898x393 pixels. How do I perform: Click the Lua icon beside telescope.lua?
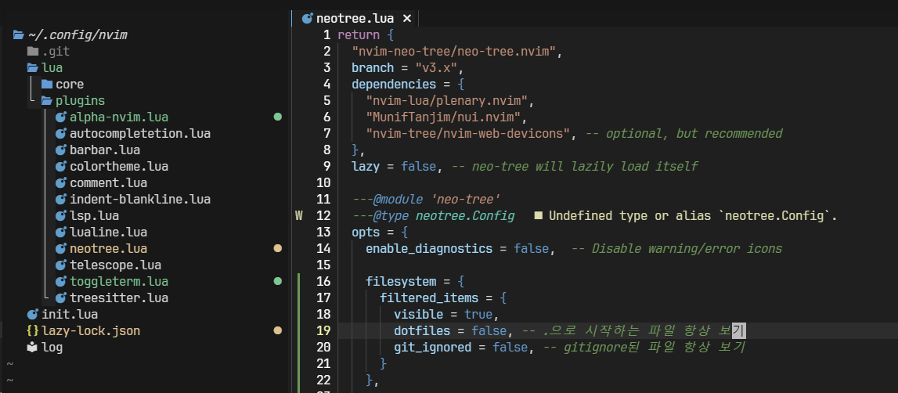click(61, 265)
